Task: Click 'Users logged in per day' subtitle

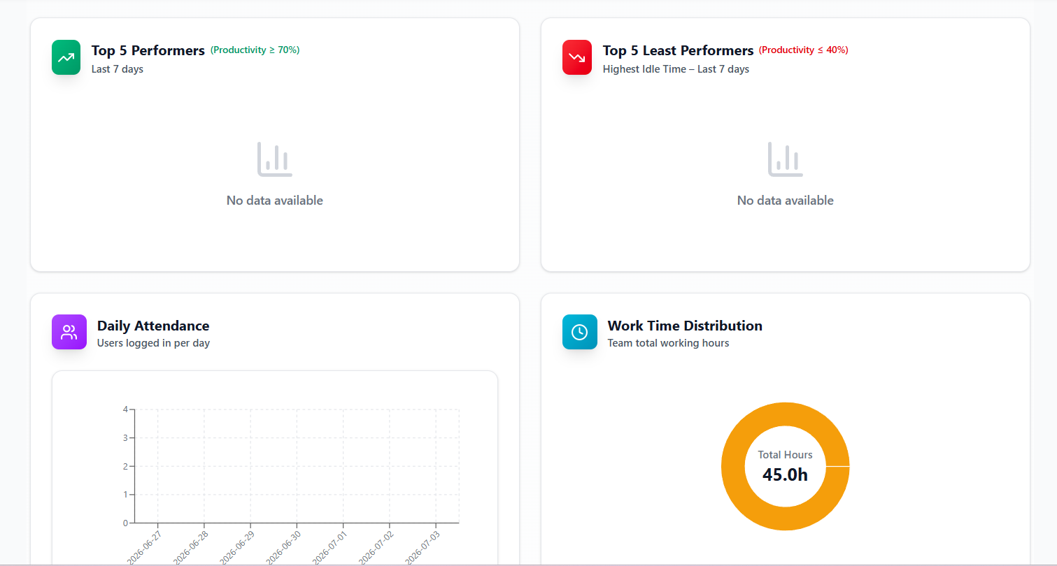Action: click(x=153, y=343)
